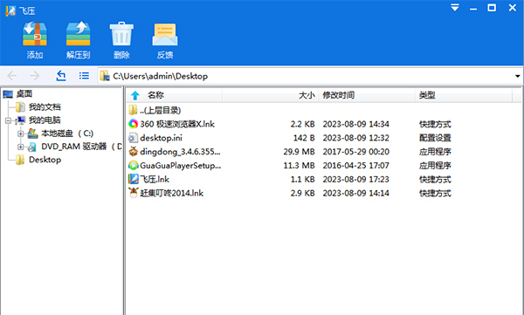Click the 飞压 app logo in the title bar
This screenshot has height=315, width=524.
click(10, 10)
